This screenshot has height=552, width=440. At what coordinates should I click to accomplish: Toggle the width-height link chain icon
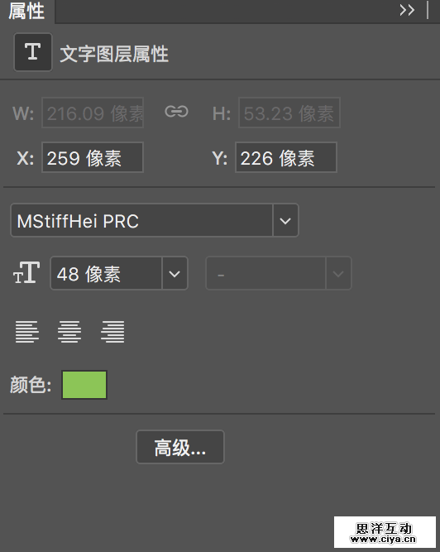(176, 112)
